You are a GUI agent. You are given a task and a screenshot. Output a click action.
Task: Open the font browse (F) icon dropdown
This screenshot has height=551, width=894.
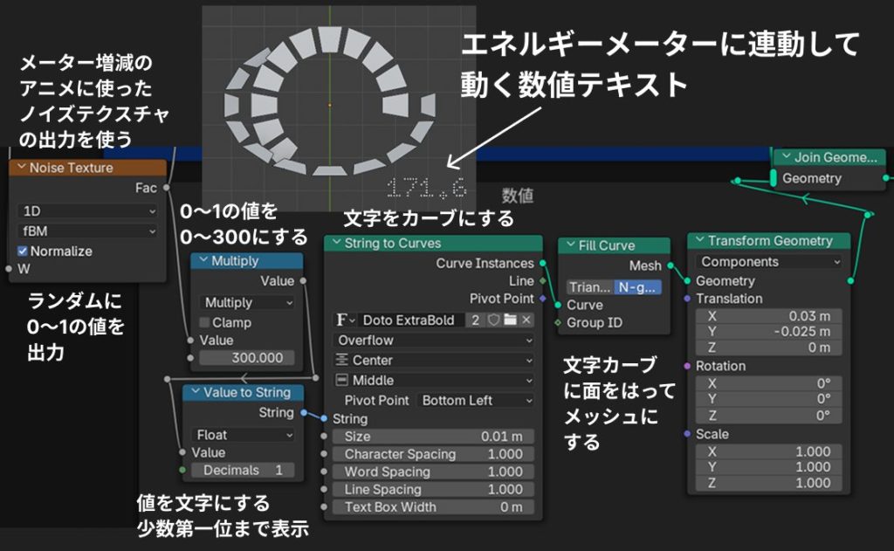coord(345,320)
